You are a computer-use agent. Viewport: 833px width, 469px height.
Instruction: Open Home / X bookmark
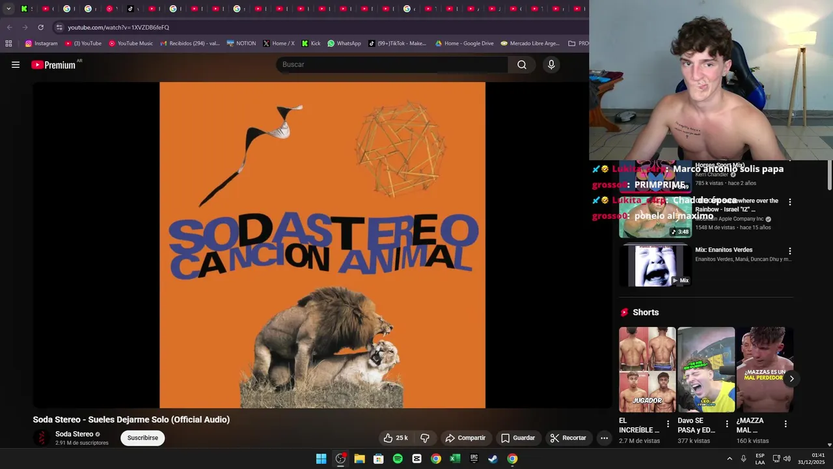pos(279,44)
